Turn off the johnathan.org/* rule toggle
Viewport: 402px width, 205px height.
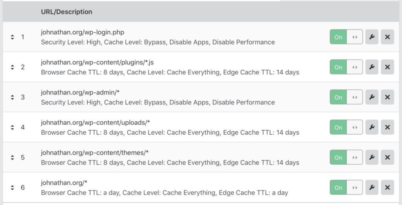pos(346,187)
